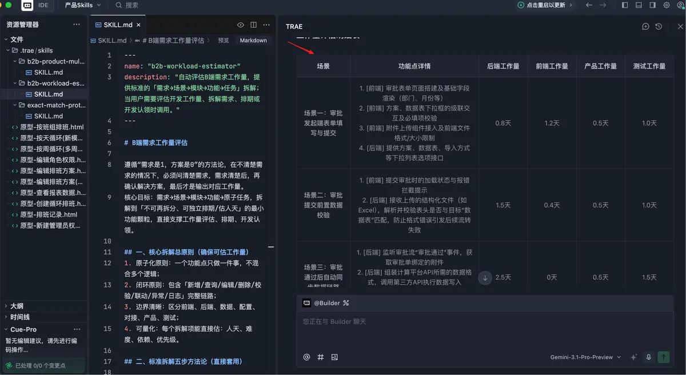Click the sparkle prompt-optimize icon
Viewport: 686px width, 375px height.
tap(633, 357)
